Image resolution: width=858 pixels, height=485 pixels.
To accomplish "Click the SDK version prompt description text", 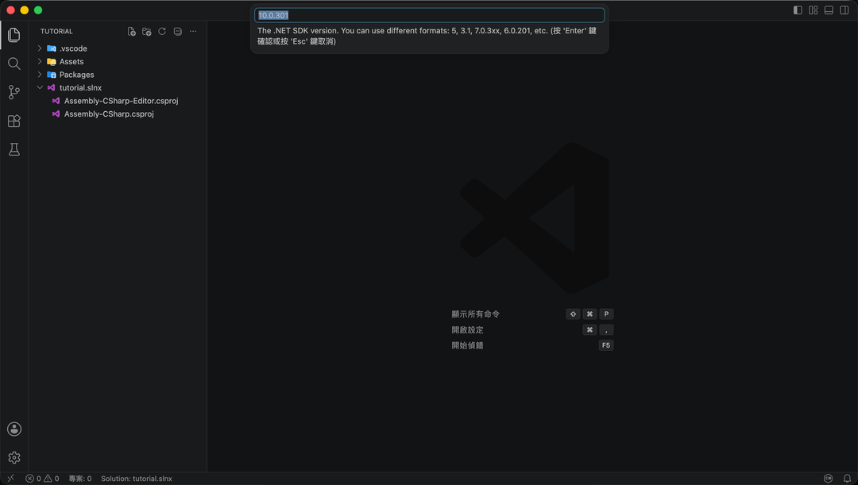I will point(427,36).
